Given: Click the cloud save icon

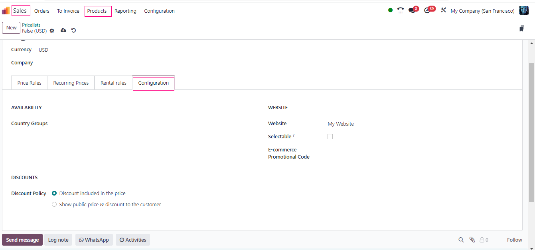Looking at the screenshot, I should point(63,31).
